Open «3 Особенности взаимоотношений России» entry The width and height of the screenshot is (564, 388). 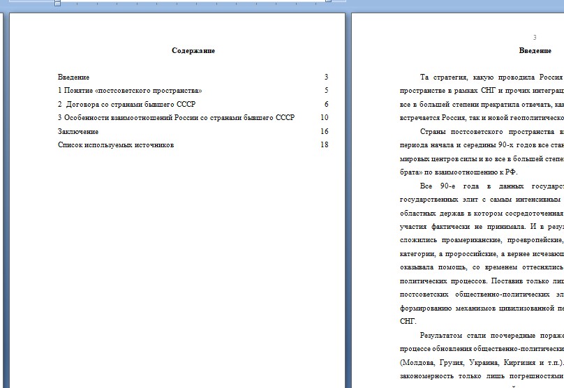(x=177, y=118)
